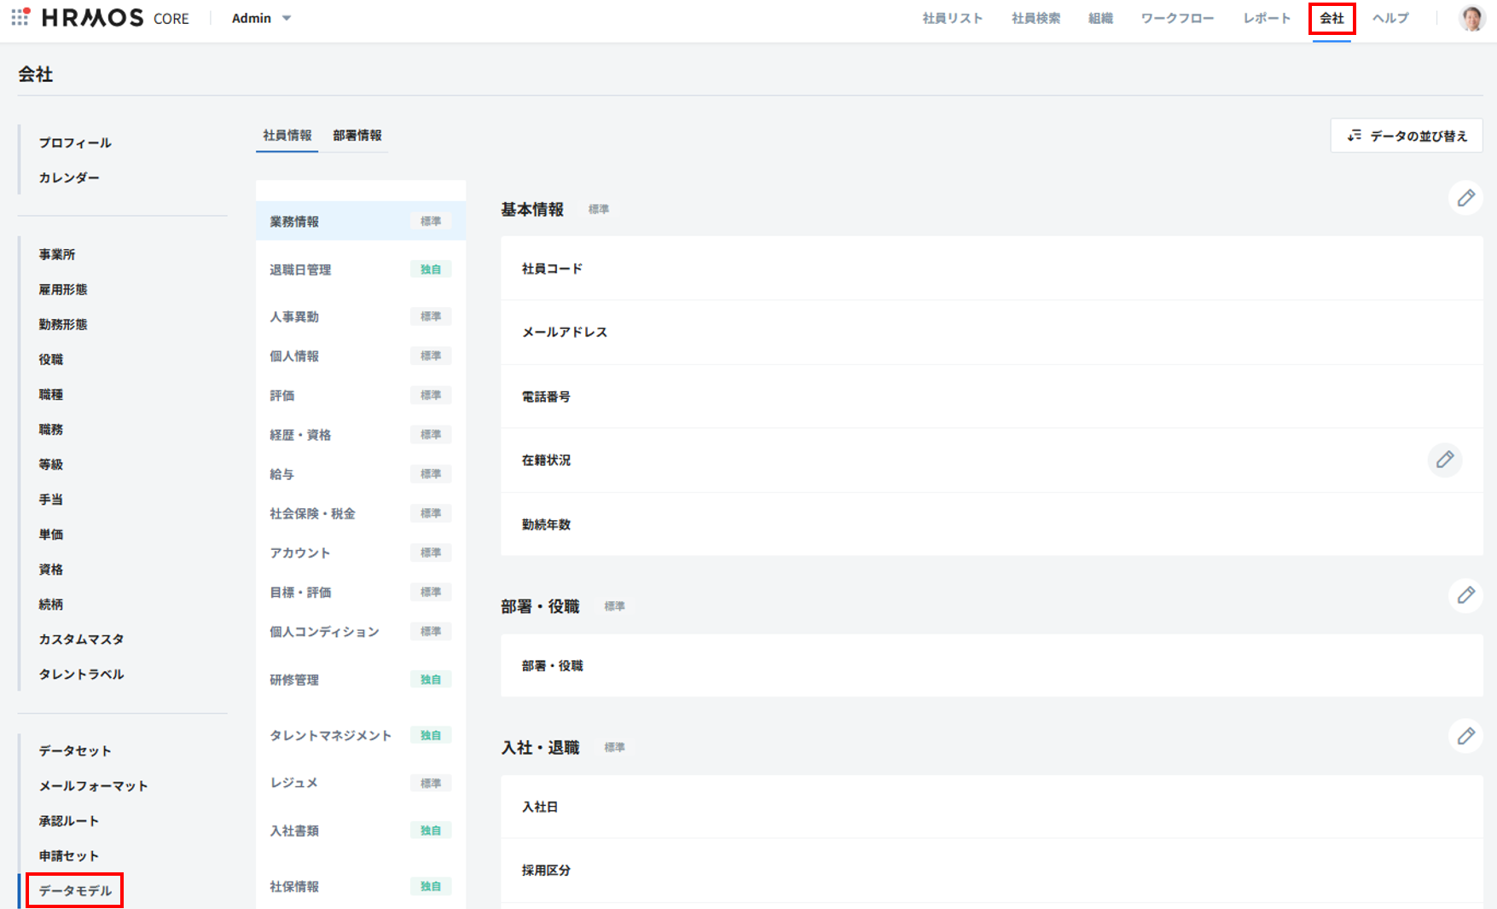Viewport: 1497px width, 909px height.
Task: Go to 社員リスト in top navigation
Action: pos(952,18)
